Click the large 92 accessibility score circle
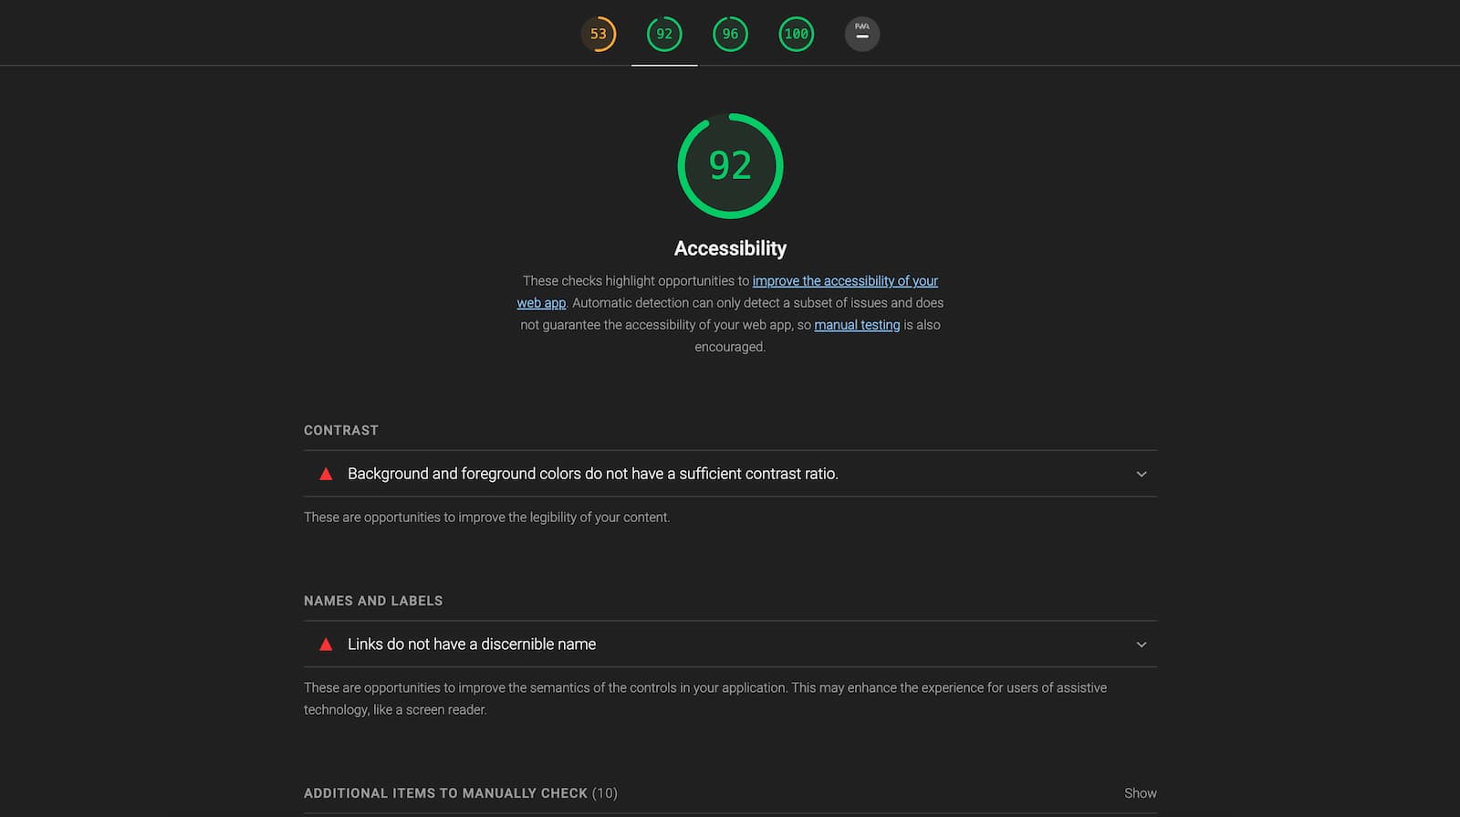Image resolution: width=1460 pixels, height=817 pixels. coord(730,165)
